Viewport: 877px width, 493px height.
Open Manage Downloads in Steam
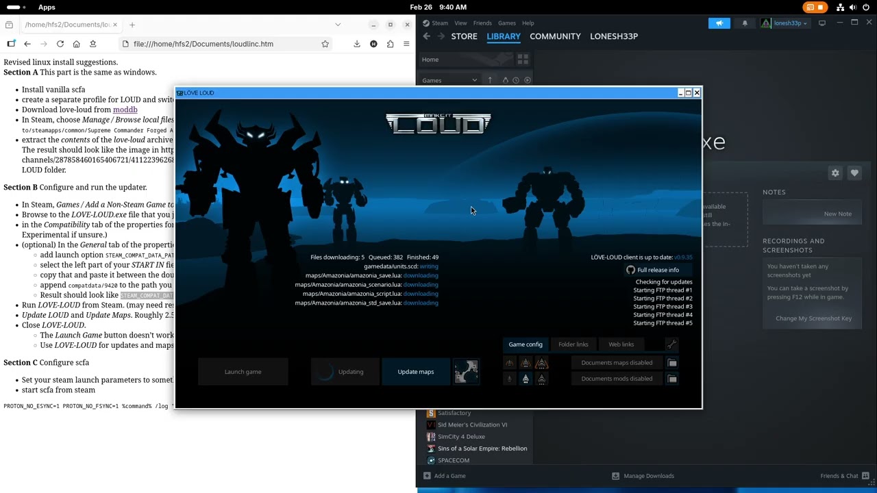click(643, 476)
